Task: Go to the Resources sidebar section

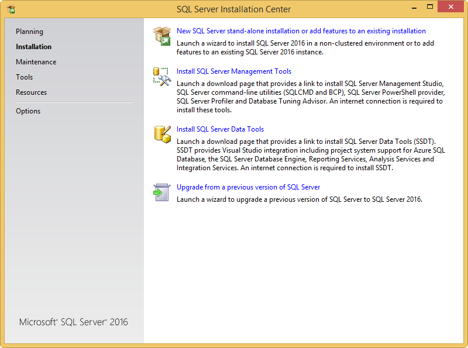Action: [x=31, y=92]
